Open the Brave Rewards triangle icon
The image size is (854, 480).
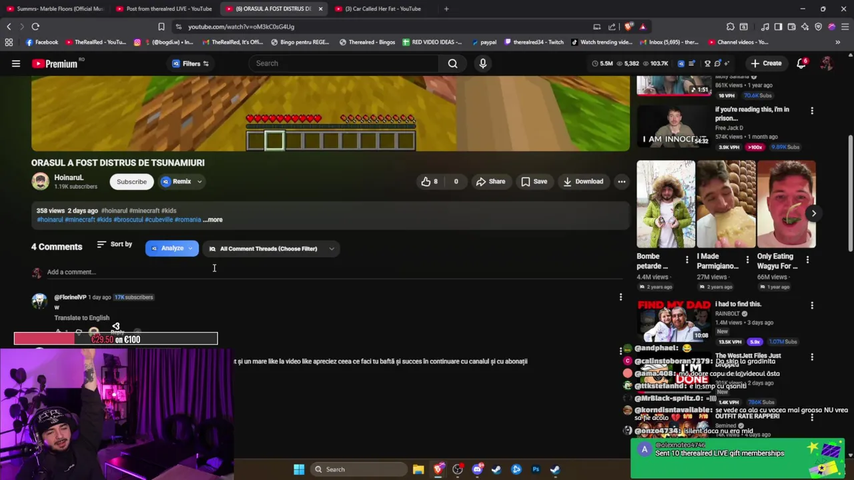643,27
